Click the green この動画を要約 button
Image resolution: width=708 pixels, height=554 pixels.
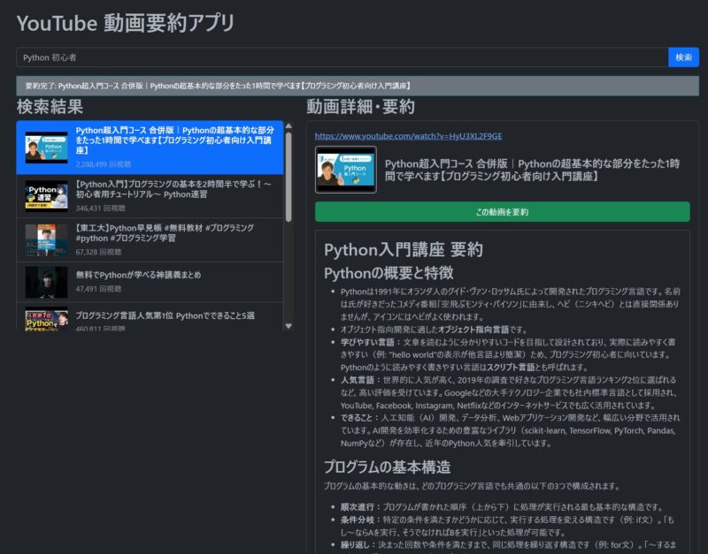pos(502,212)
